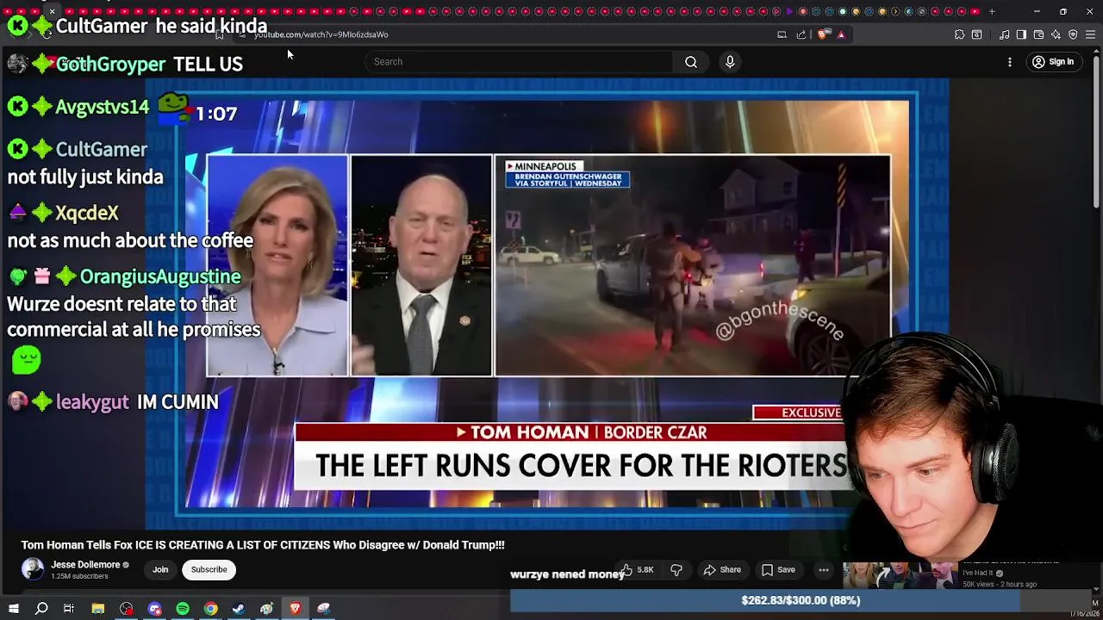Focus the YouTube Search input field
This screenshot has width=1103, height=620.
coord(519,62)
